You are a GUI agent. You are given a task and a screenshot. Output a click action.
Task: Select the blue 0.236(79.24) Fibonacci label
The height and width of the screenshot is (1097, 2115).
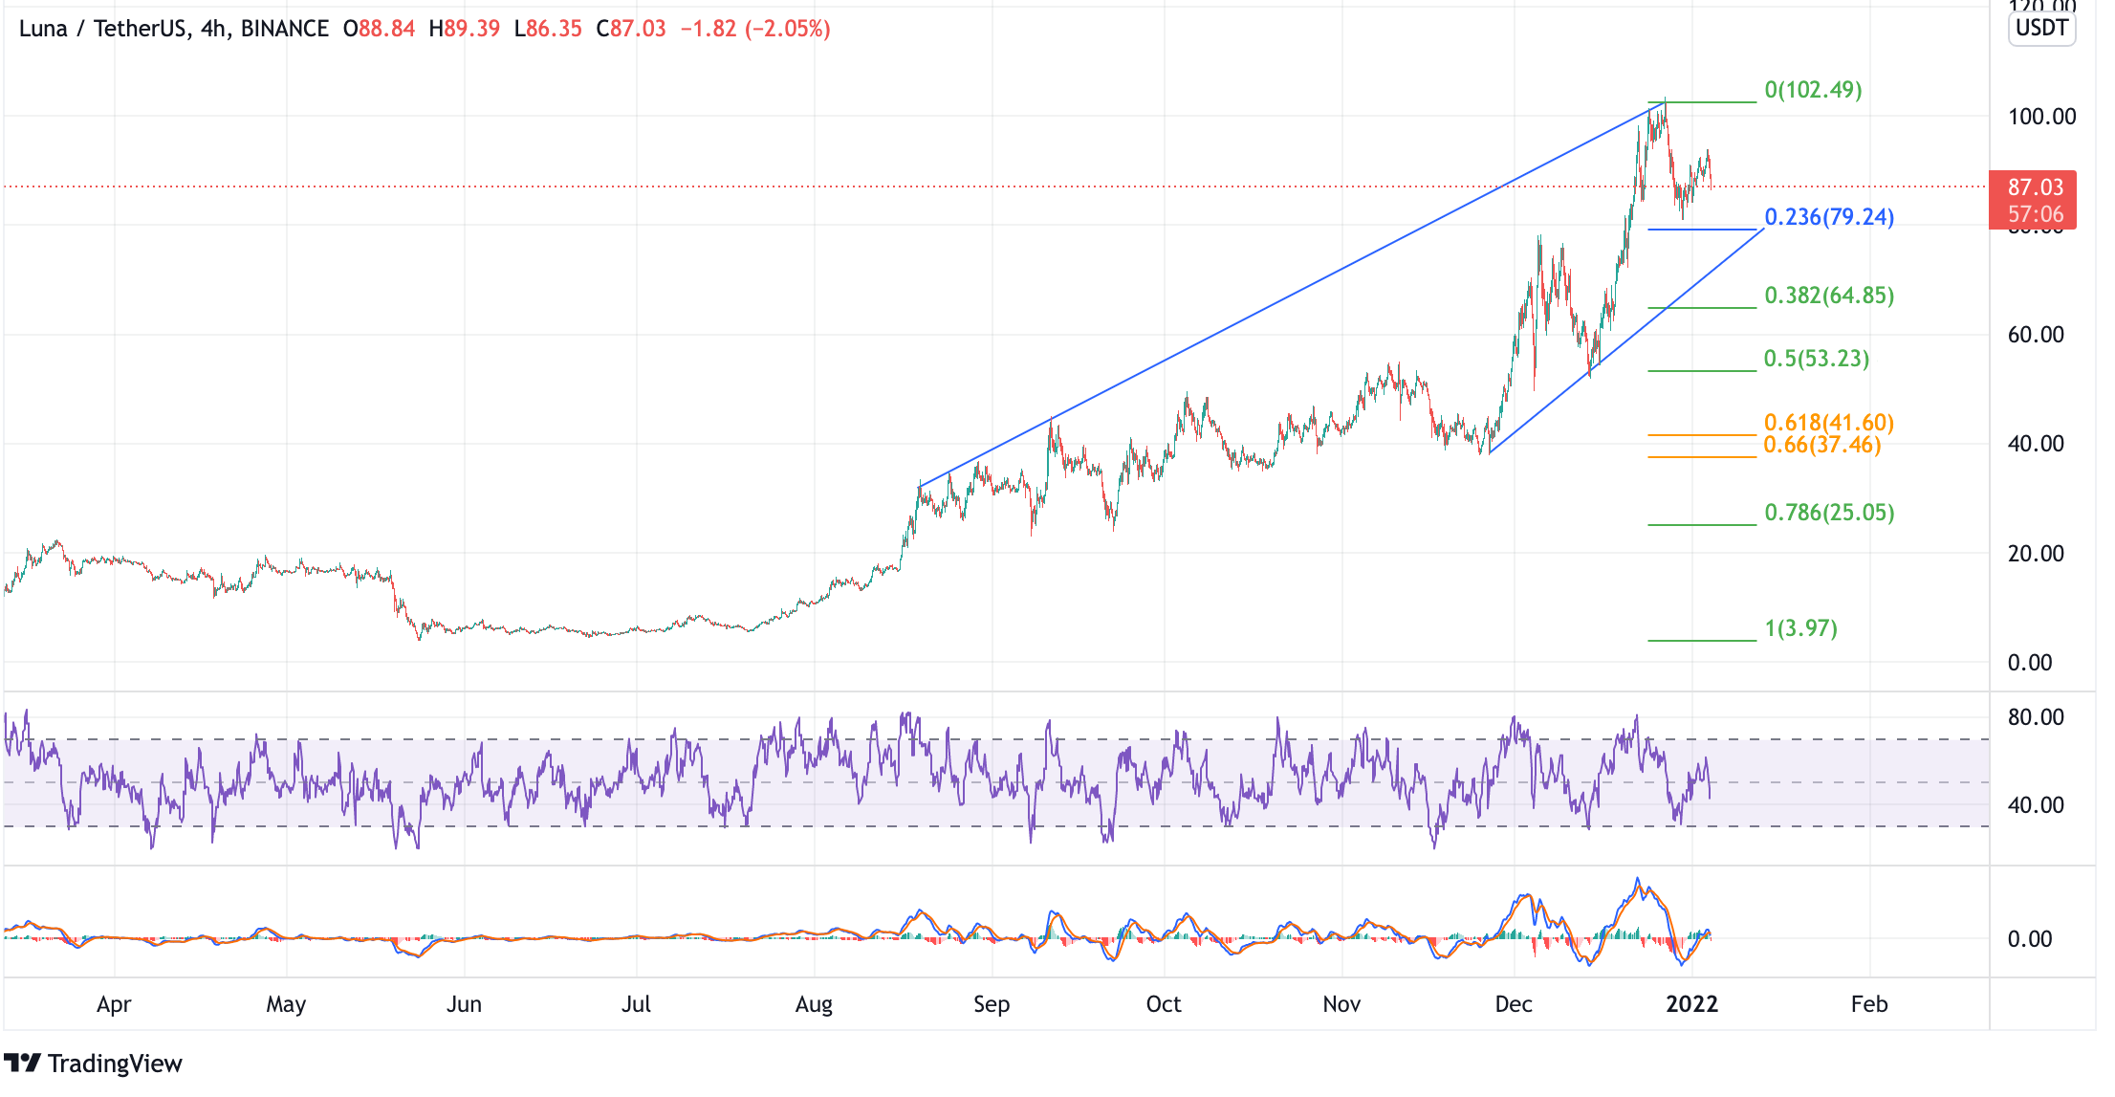(x=1828, y=217)
